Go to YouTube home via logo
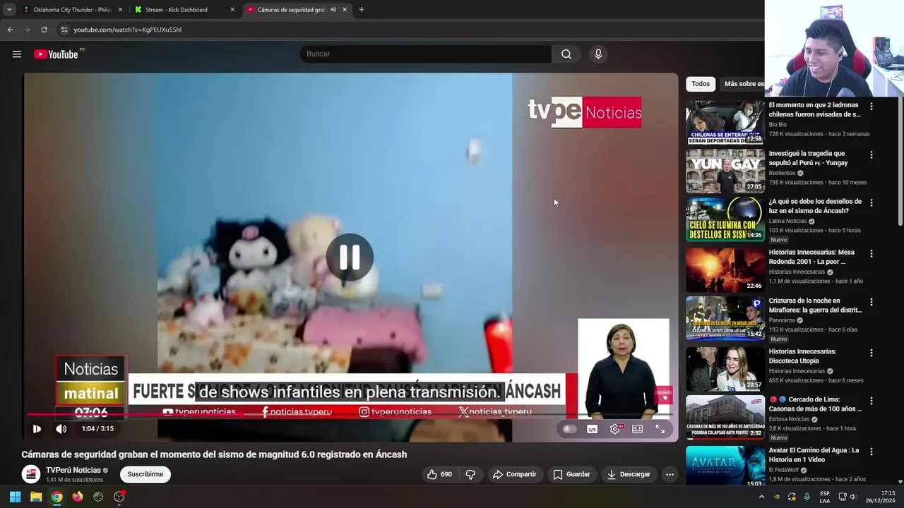This screenshot has width=904, height=508. pos(56,54)
